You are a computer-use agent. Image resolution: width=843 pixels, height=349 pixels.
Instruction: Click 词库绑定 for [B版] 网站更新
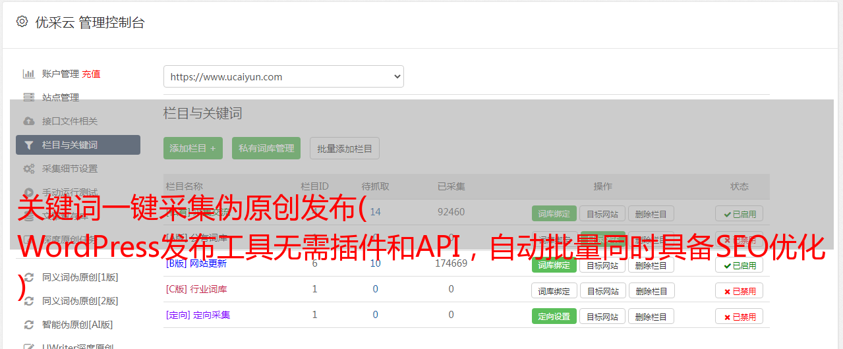tap(554, 265)
